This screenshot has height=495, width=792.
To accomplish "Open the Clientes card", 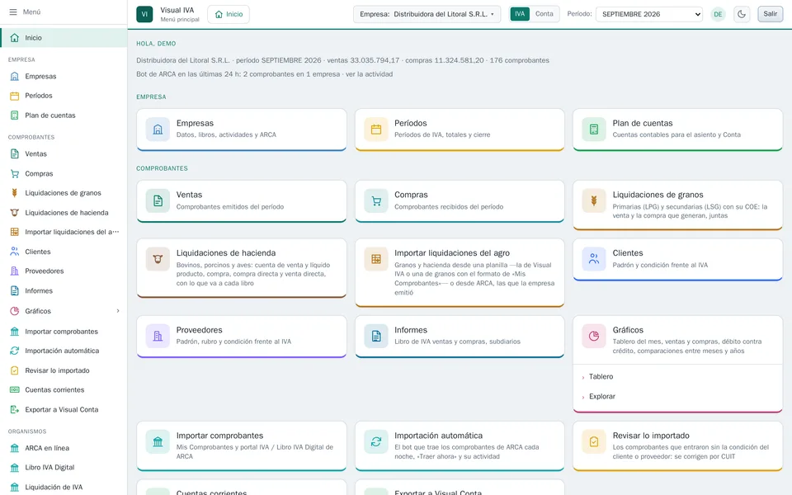I will [x=678, y=260].
